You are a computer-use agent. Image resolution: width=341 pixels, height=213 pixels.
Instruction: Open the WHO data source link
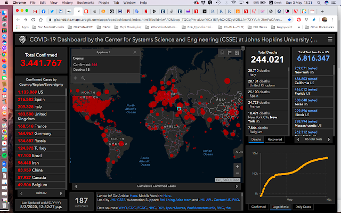coord(123,208)
